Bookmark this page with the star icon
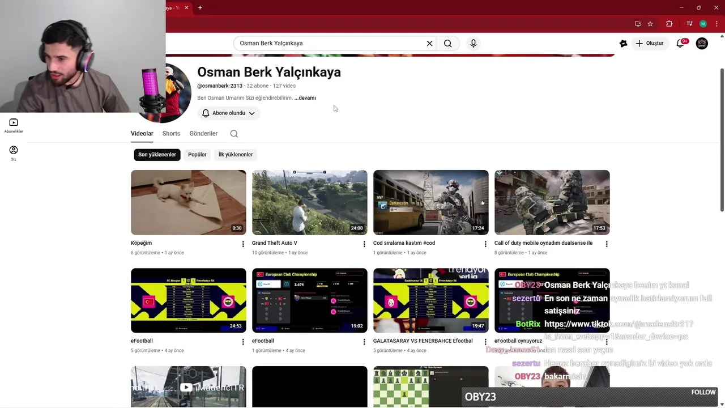Viewport: 725px width, 408px height. click(x=650, y=24)
